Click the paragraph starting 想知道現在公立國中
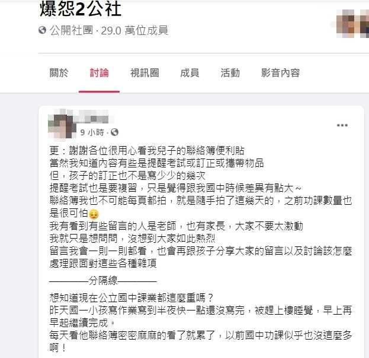The image size is (369, 358). click(201, 322)
